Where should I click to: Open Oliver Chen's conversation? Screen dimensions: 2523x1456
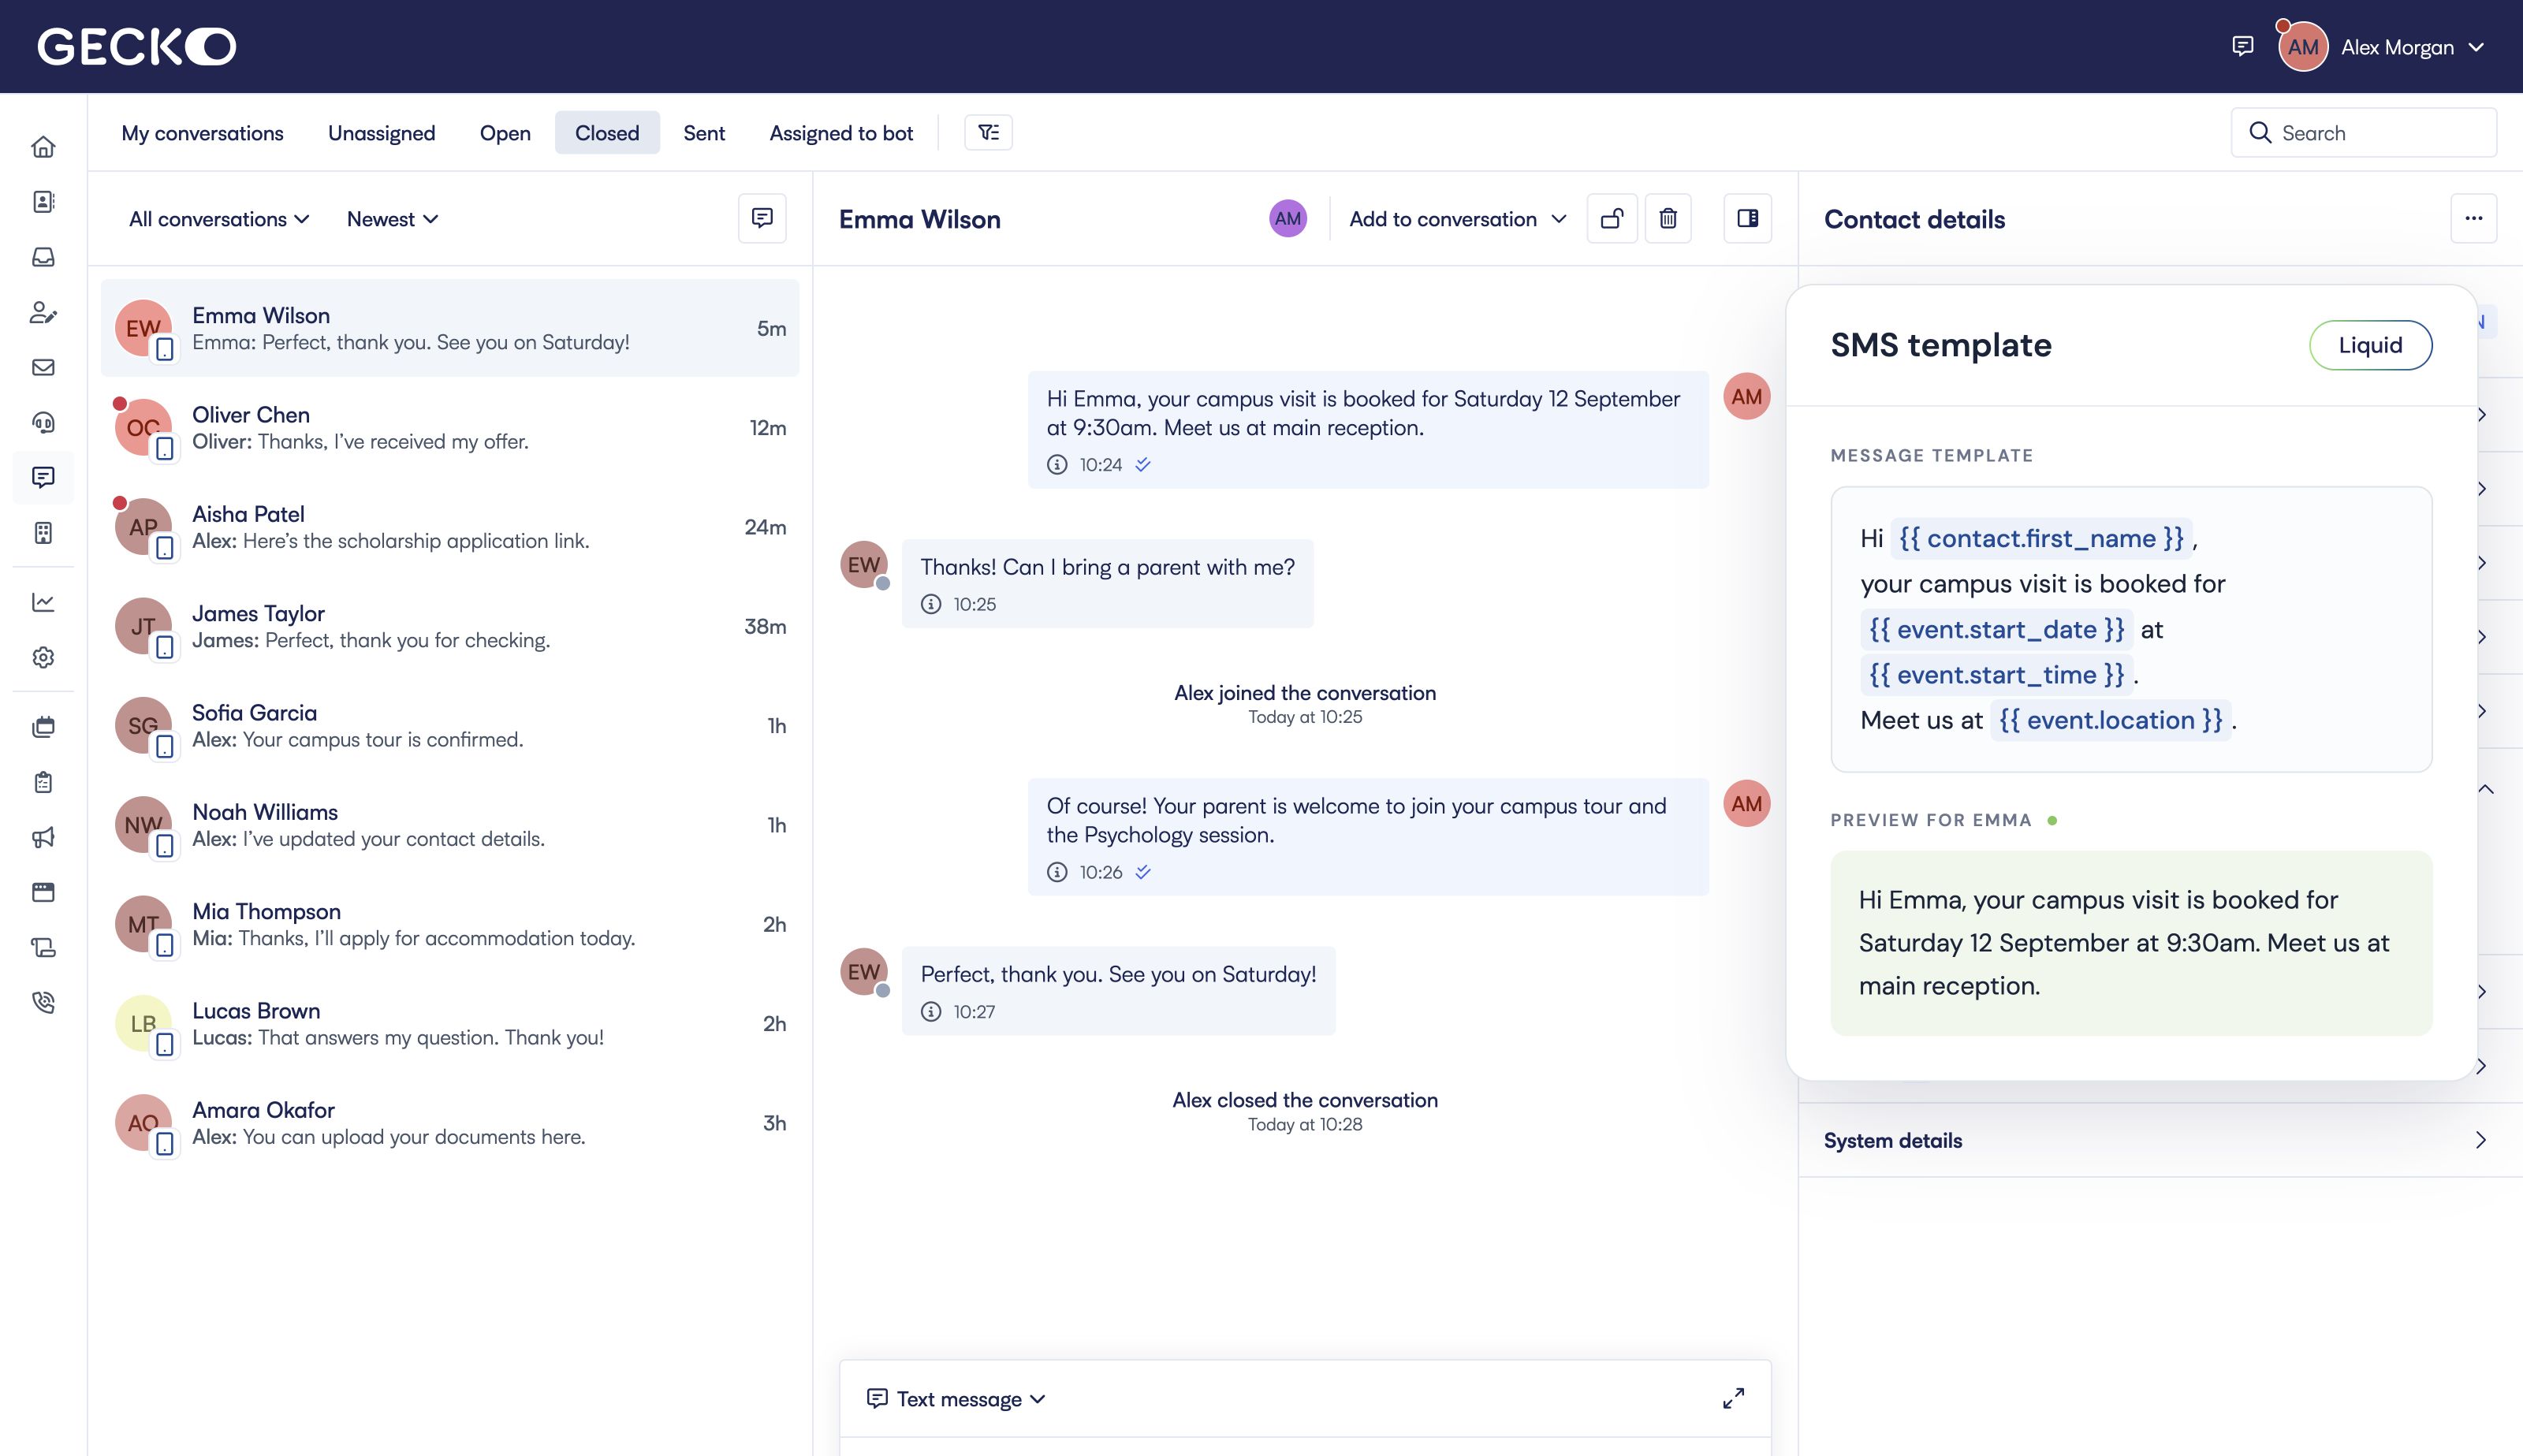(450, 428)
